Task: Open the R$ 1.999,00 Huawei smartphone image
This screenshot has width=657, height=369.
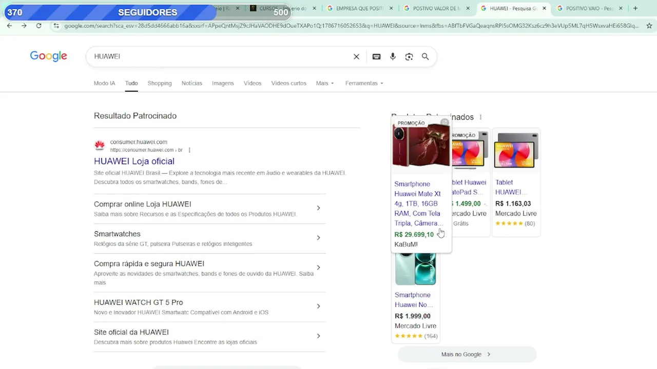Action: 415,269
